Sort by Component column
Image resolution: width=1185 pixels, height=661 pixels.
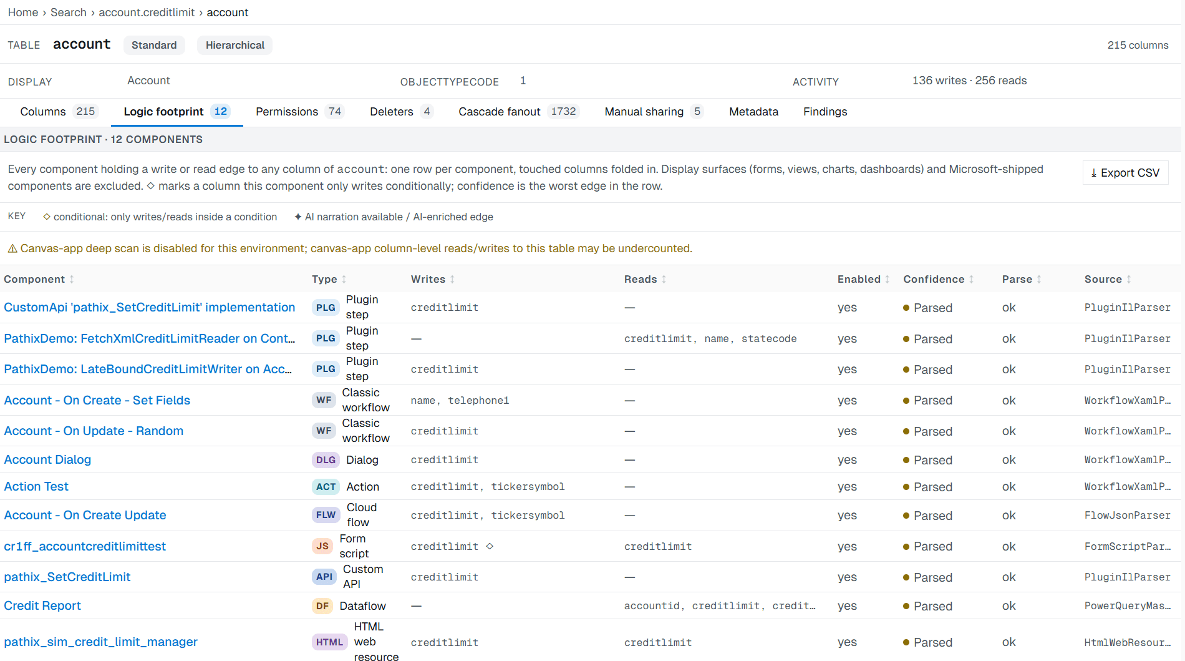[x=39, y=279]
